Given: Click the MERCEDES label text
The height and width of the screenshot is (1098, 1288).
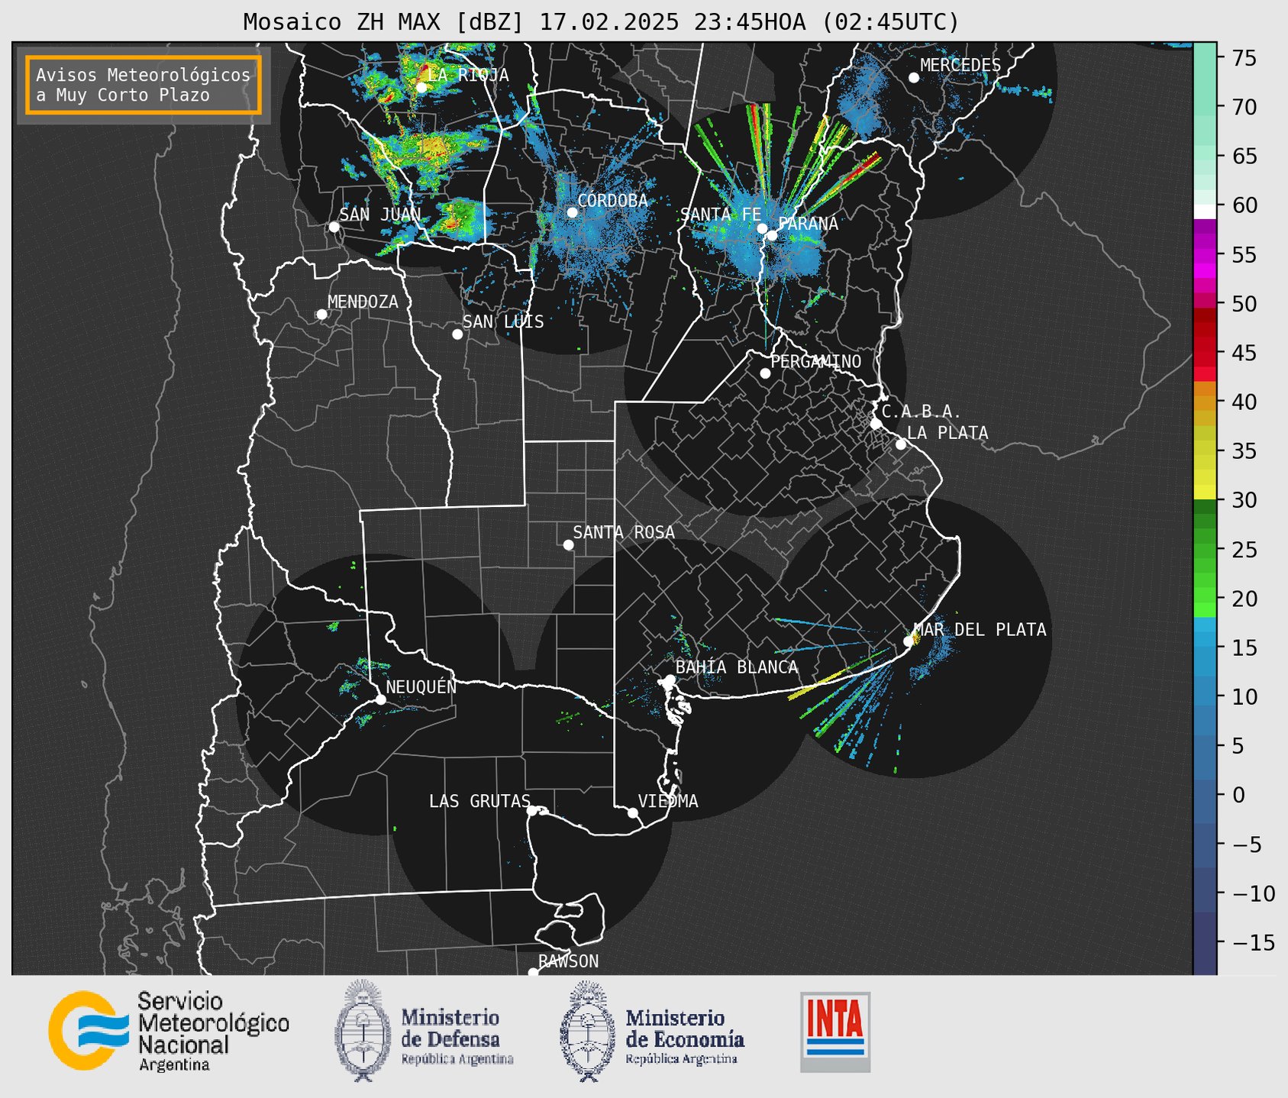Looking at the screenshot, I should (960, 66).
